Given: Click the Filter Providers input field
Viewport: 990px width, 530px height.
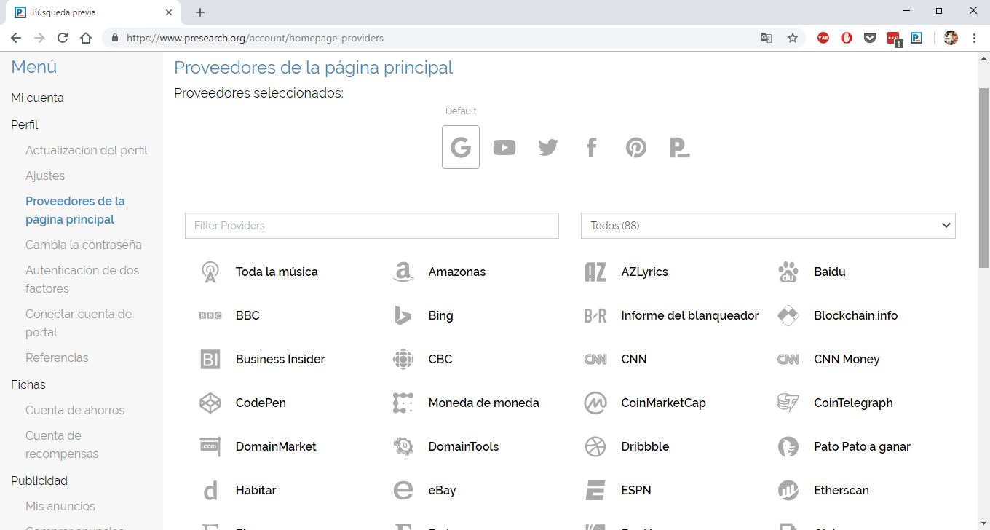Looking at the screenshot, I should [x=372, y=226].
